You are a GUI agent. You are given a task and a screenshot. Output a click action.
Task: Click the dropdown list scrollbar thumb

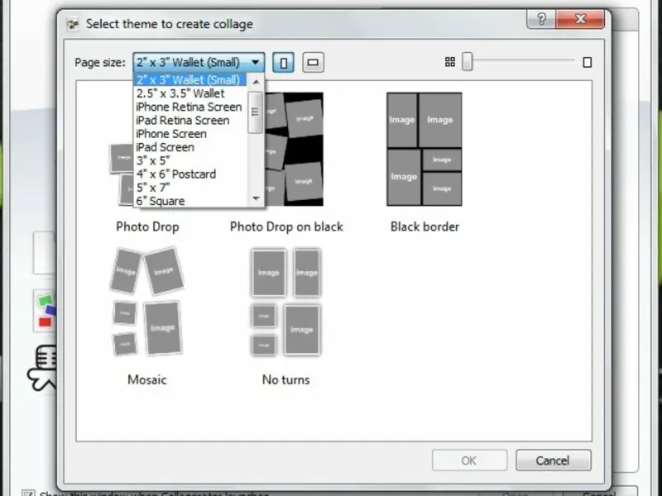pos(256,112)
